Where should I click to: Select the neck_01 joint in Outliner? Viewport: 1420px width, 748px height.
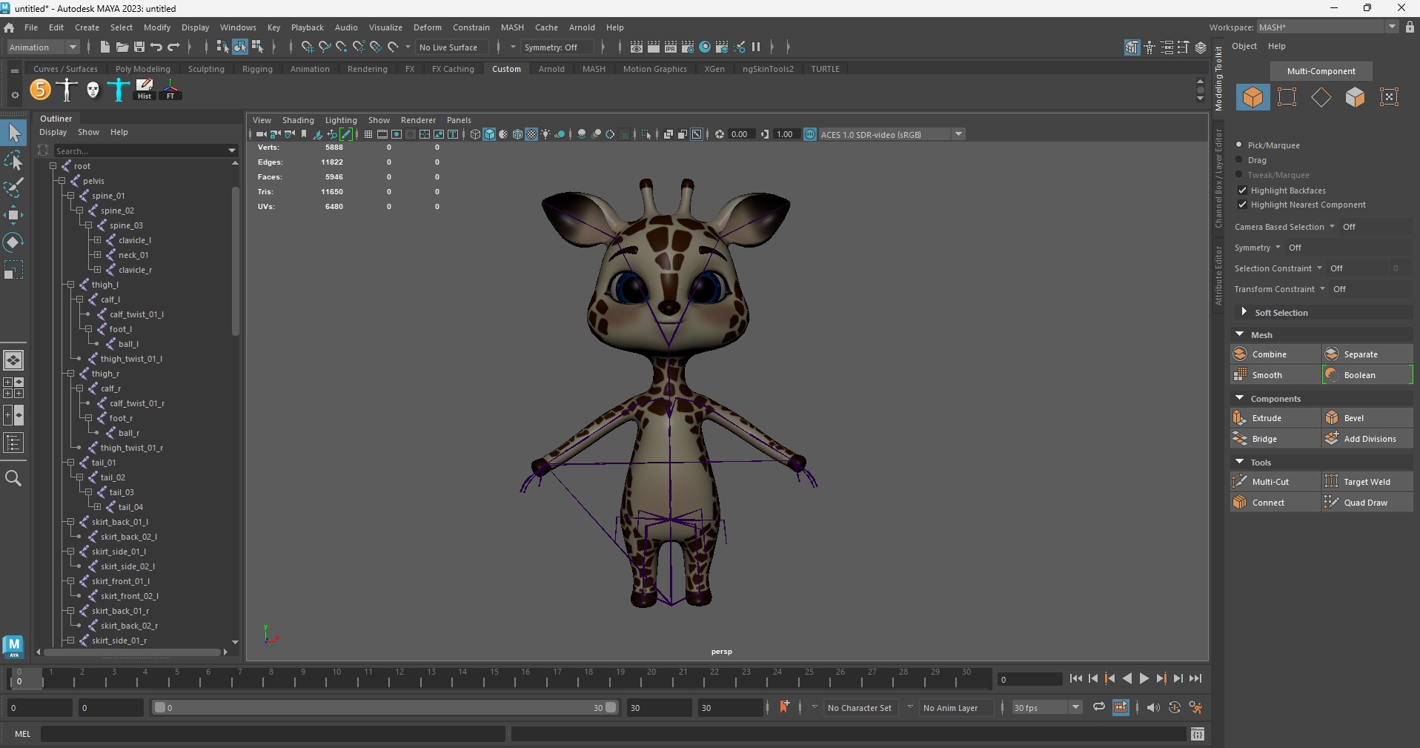point(133,255)
